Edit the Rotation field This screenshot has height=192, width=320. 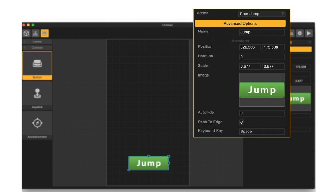coord(262,57)
